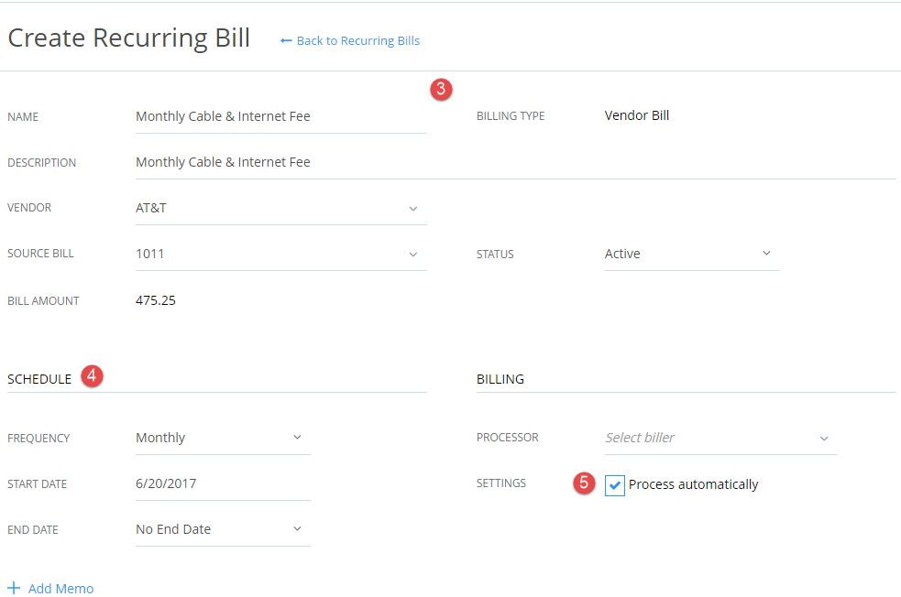Viewport: 901px width, 597px height.
Task: Click the SCHEDULE section header
Action: coord(39,379)
